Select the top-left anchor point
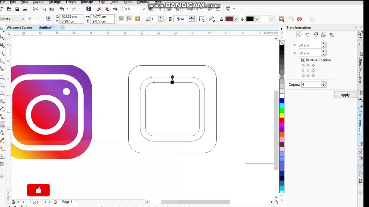Screen dimensions: 369x207 pos(303,66)
